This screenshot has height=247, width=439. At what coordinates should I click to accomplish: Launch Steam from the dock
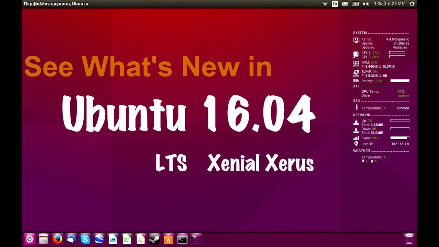[155, 239]
